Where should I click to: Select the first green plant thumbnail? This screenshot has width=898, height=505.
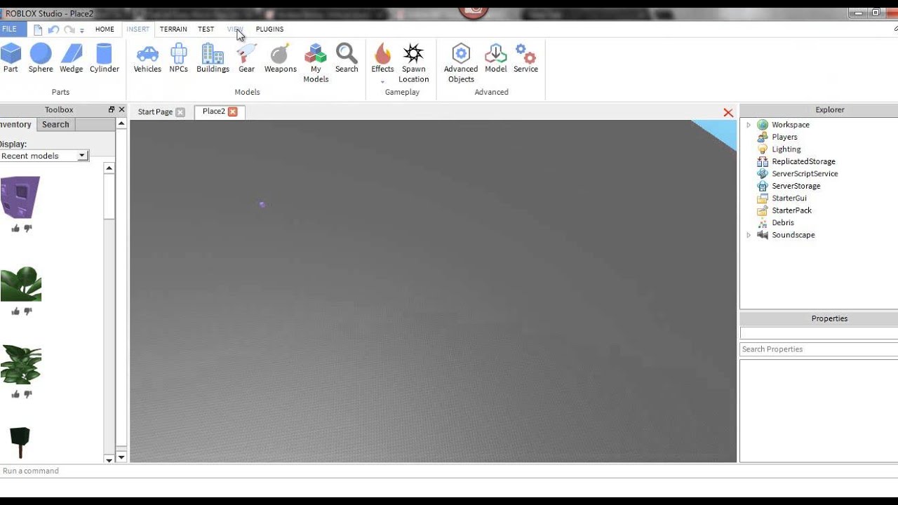pyautogui.click(x=21, y=283)
